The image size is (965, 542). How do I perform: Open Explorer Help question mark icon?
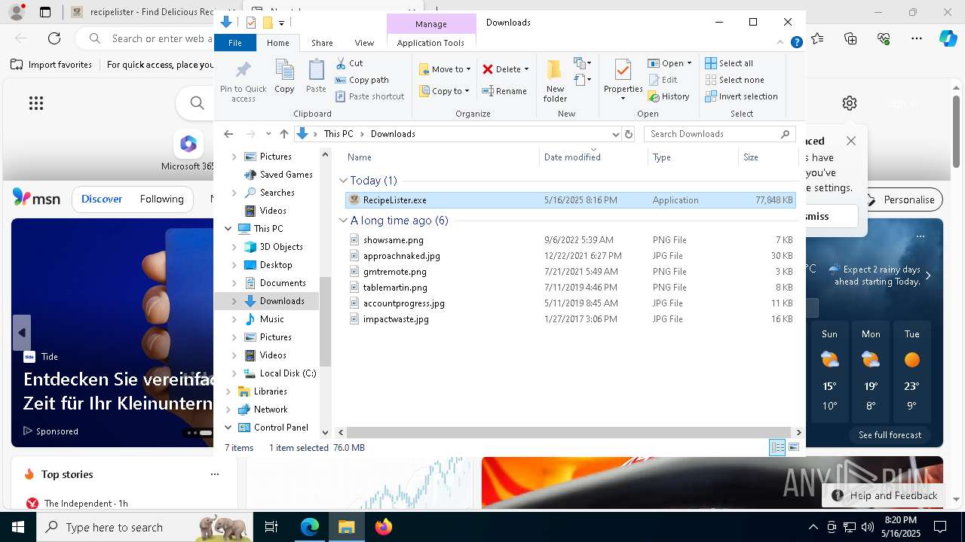pos(796,43)
